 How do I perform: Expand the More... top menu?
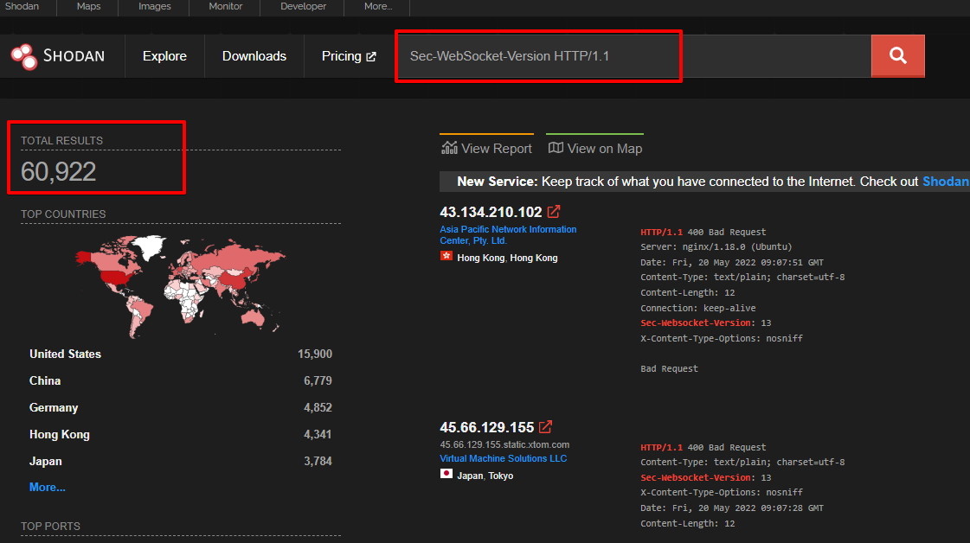[x=378, y=6]
